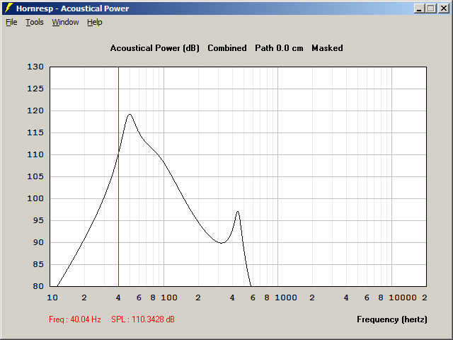Click the 100 value on the vertical axis
The image size is (453, 340).
click(35, 198)
